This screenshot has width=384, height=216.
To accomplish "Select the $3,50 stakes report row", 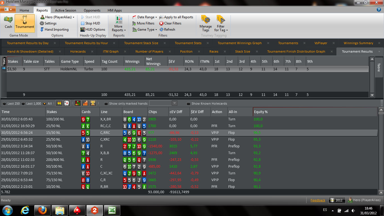I will pos(187,69).
